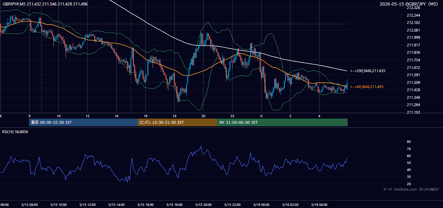
Task: Click hour label 8 under price chart
Action: 29,116
